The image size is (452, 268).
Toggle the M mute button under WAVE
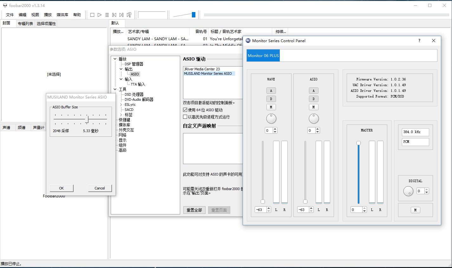pyautogui.click(x=271, y=107)
